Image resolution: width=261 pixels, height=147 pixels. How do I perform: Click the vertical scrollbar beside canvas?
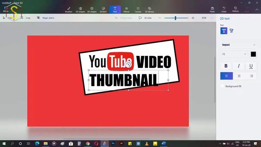coord(215,80)
